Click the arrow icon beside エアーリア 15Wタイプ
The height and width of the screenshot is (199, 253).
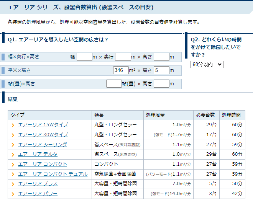click(13, 125)
